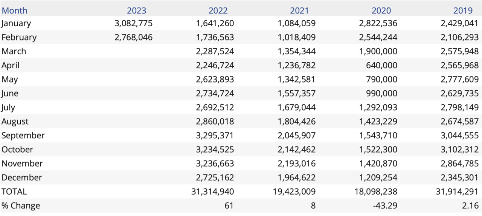482x216 pixels.
Task: Click the Month column header
Action: tap(14, 10)
